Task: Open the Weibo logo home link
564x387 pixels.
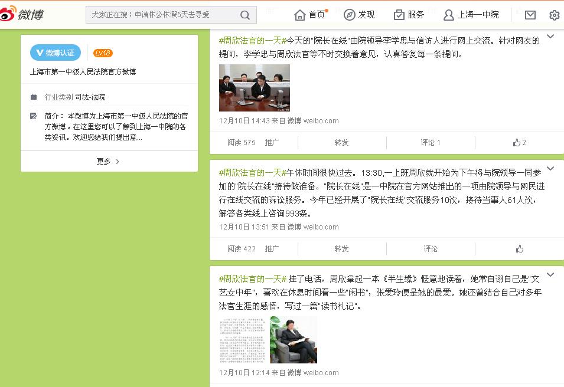Action: click(22, 14)
